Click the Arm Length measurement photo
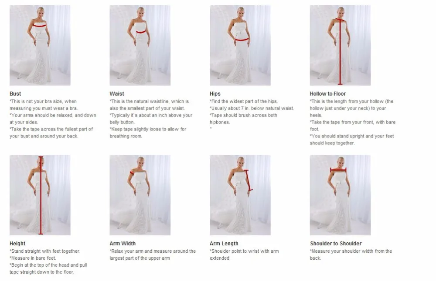This screenshot has width=436, height=281. [x=240, y=195]
